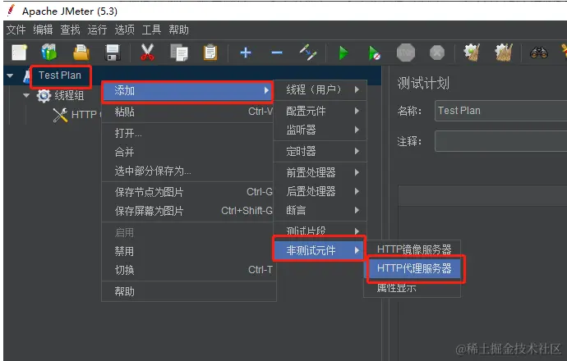The height and width of the screenshot is (361, 567).
Task: Collapse the Test Plan tree node
Action: (x=10, y=75)
